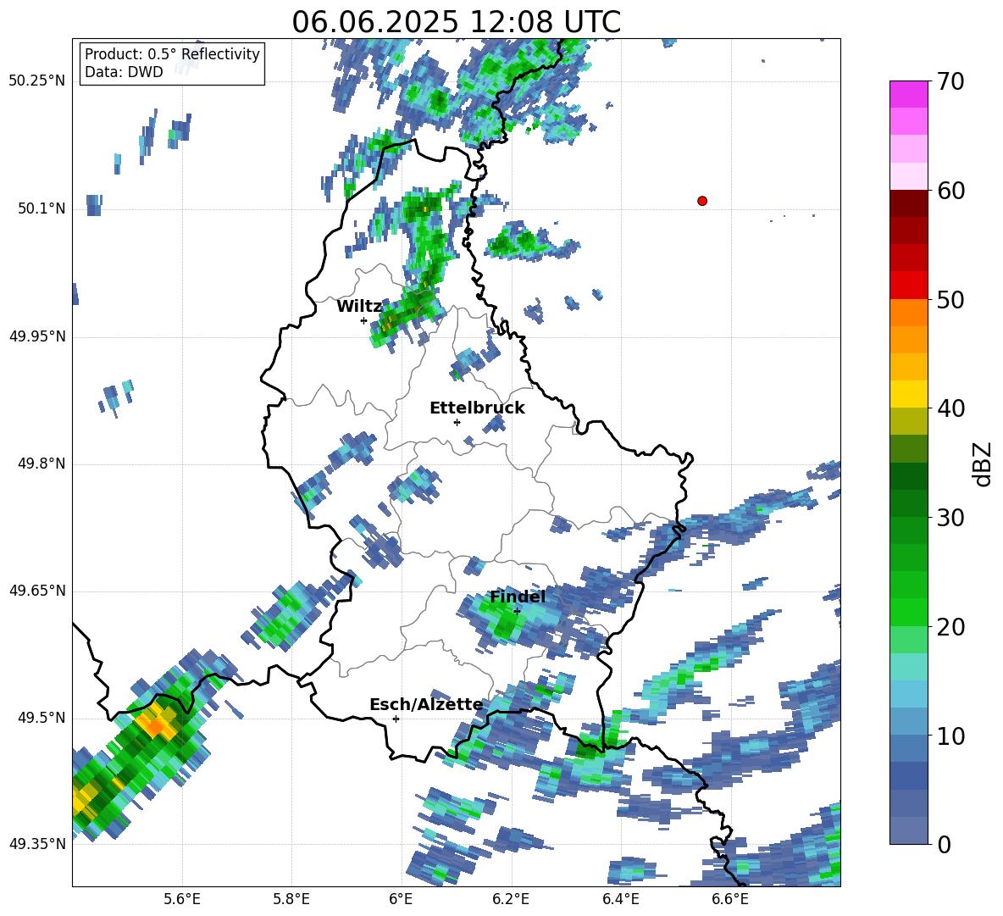Click the bright red colorbar segment at 50
Image resolution: width=1003 pixels, height=916 pixels.
tap(908, 286)
